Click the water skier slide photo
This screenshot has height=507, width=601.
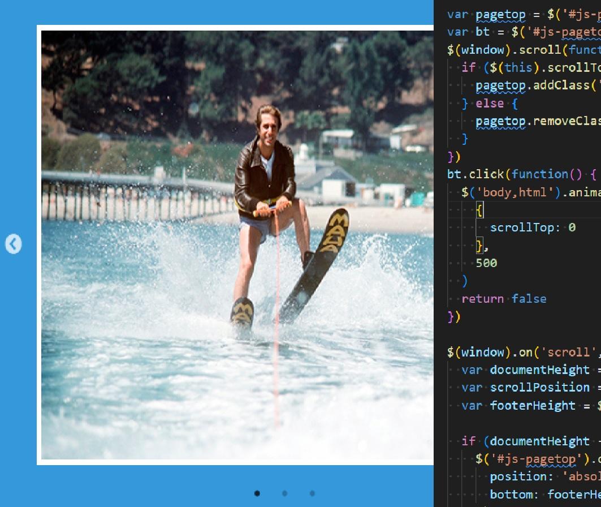237,244
